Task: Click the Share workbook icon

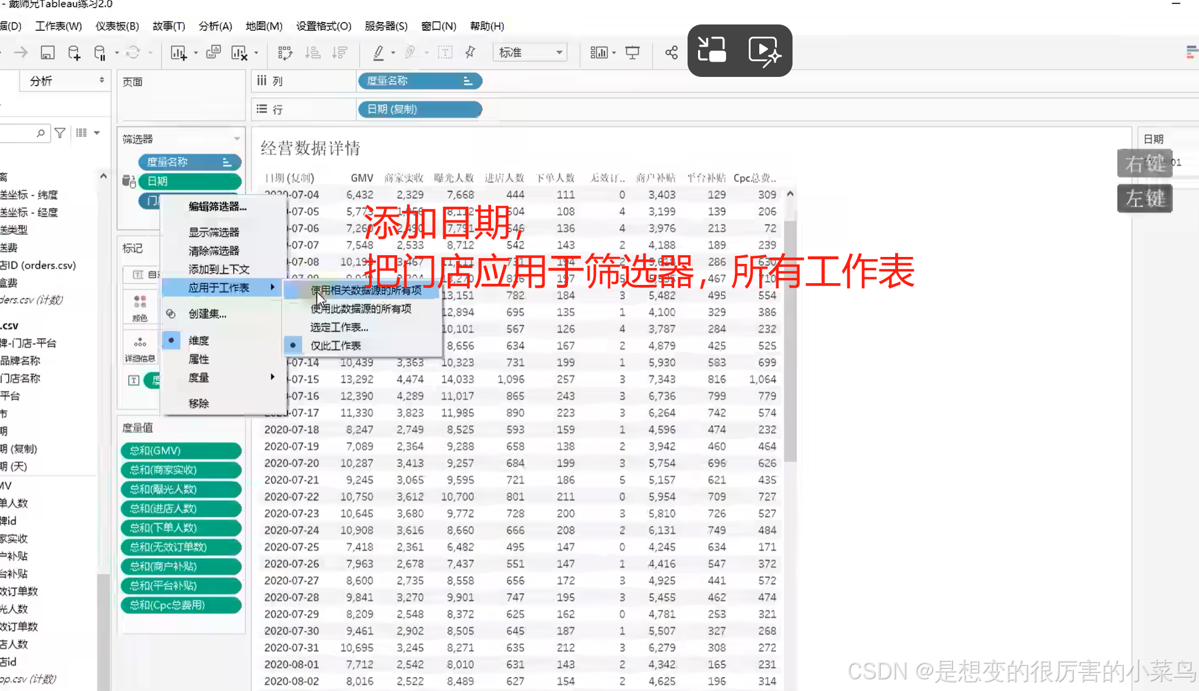Action: coord(671,53)
